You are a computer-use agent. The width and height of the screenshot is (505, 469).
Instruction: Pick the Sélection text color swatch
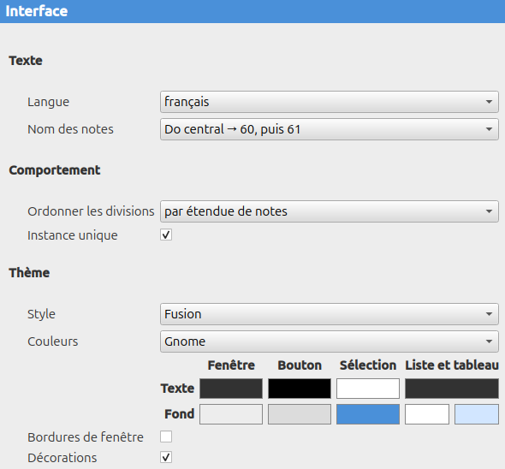pyautogui.click(x=368, y=389)
